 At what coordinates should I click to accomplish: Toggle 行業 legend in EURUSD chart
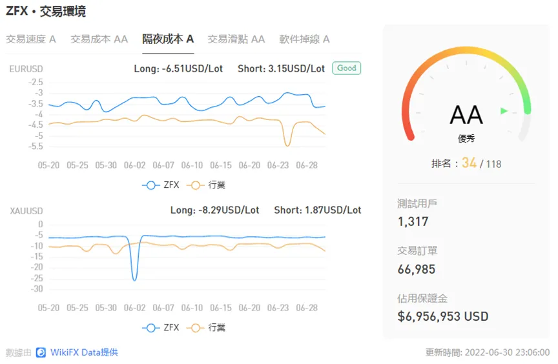click(x=207, y=185)
